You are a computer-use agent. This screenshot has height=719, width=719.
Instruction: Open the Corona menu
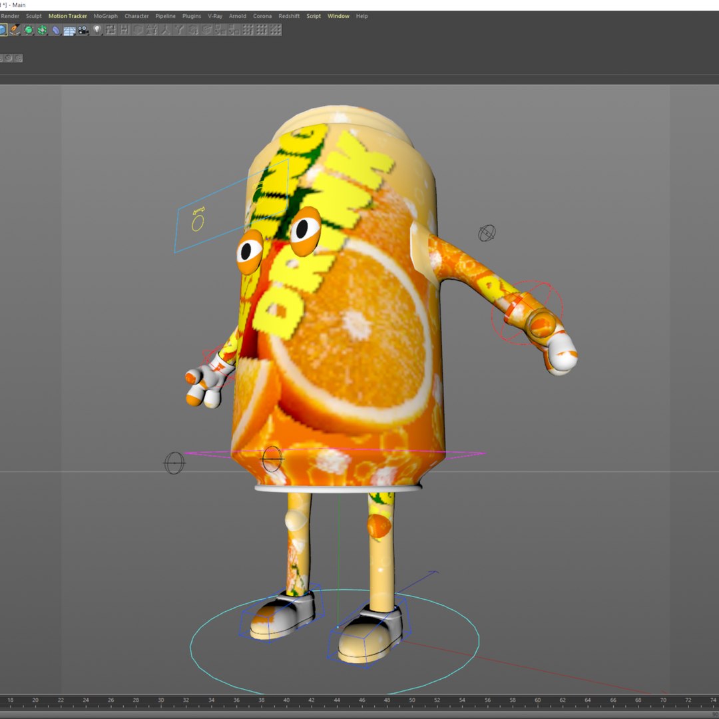click(262, 16)
